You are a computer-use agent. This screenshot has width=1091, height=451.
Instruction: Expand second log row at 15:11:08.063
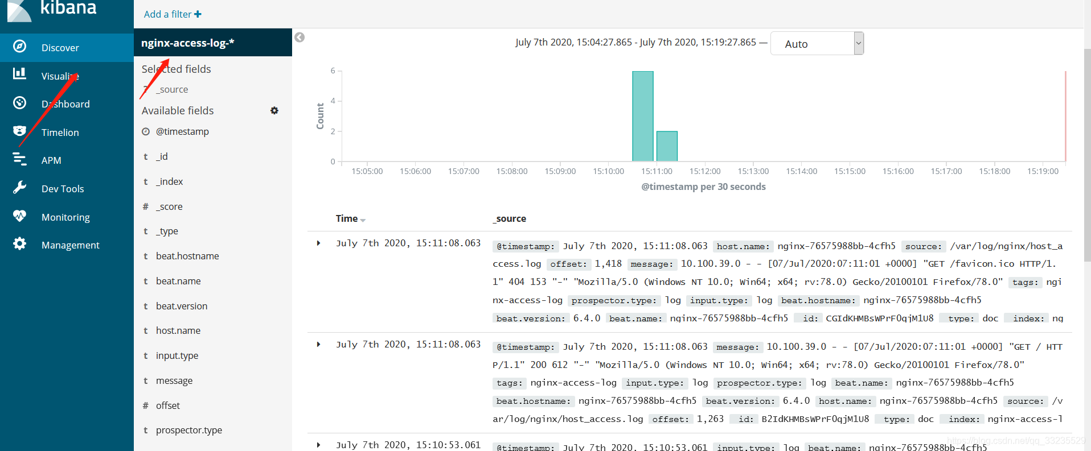click(x=318, y=345)
